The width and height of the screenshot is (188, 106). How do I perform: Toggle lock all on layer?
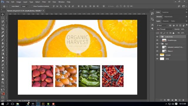[173, 33]
